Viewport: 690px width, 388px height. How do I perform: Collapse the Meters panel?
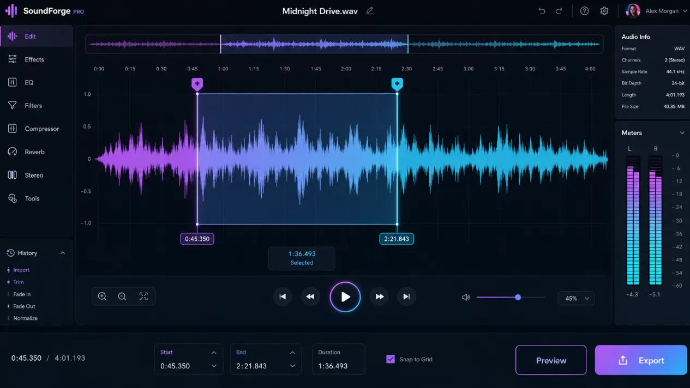pyautogui.click(x=682, y=133)
